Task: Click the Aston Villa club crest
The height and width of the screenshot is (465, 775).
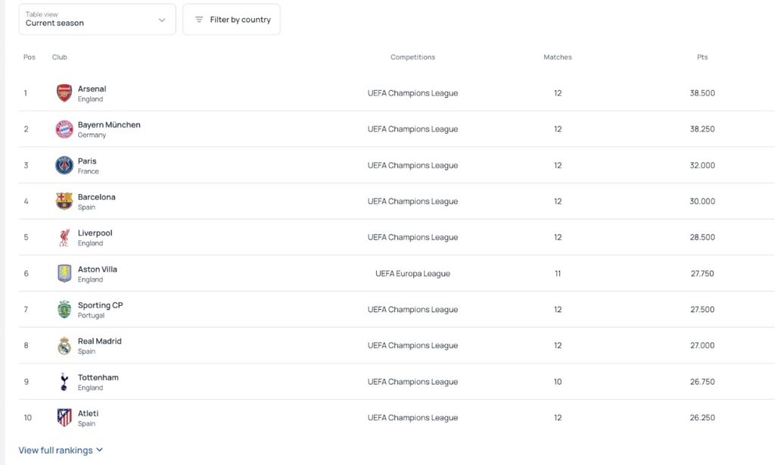Action: coord(64,273)
